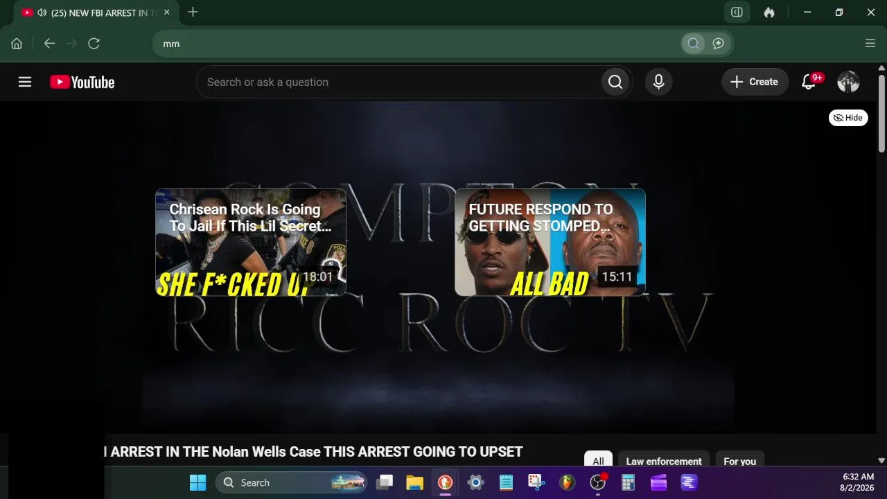Launch FL Studio from the taskbar
This screenshot has height=499, width=887.
567,482
